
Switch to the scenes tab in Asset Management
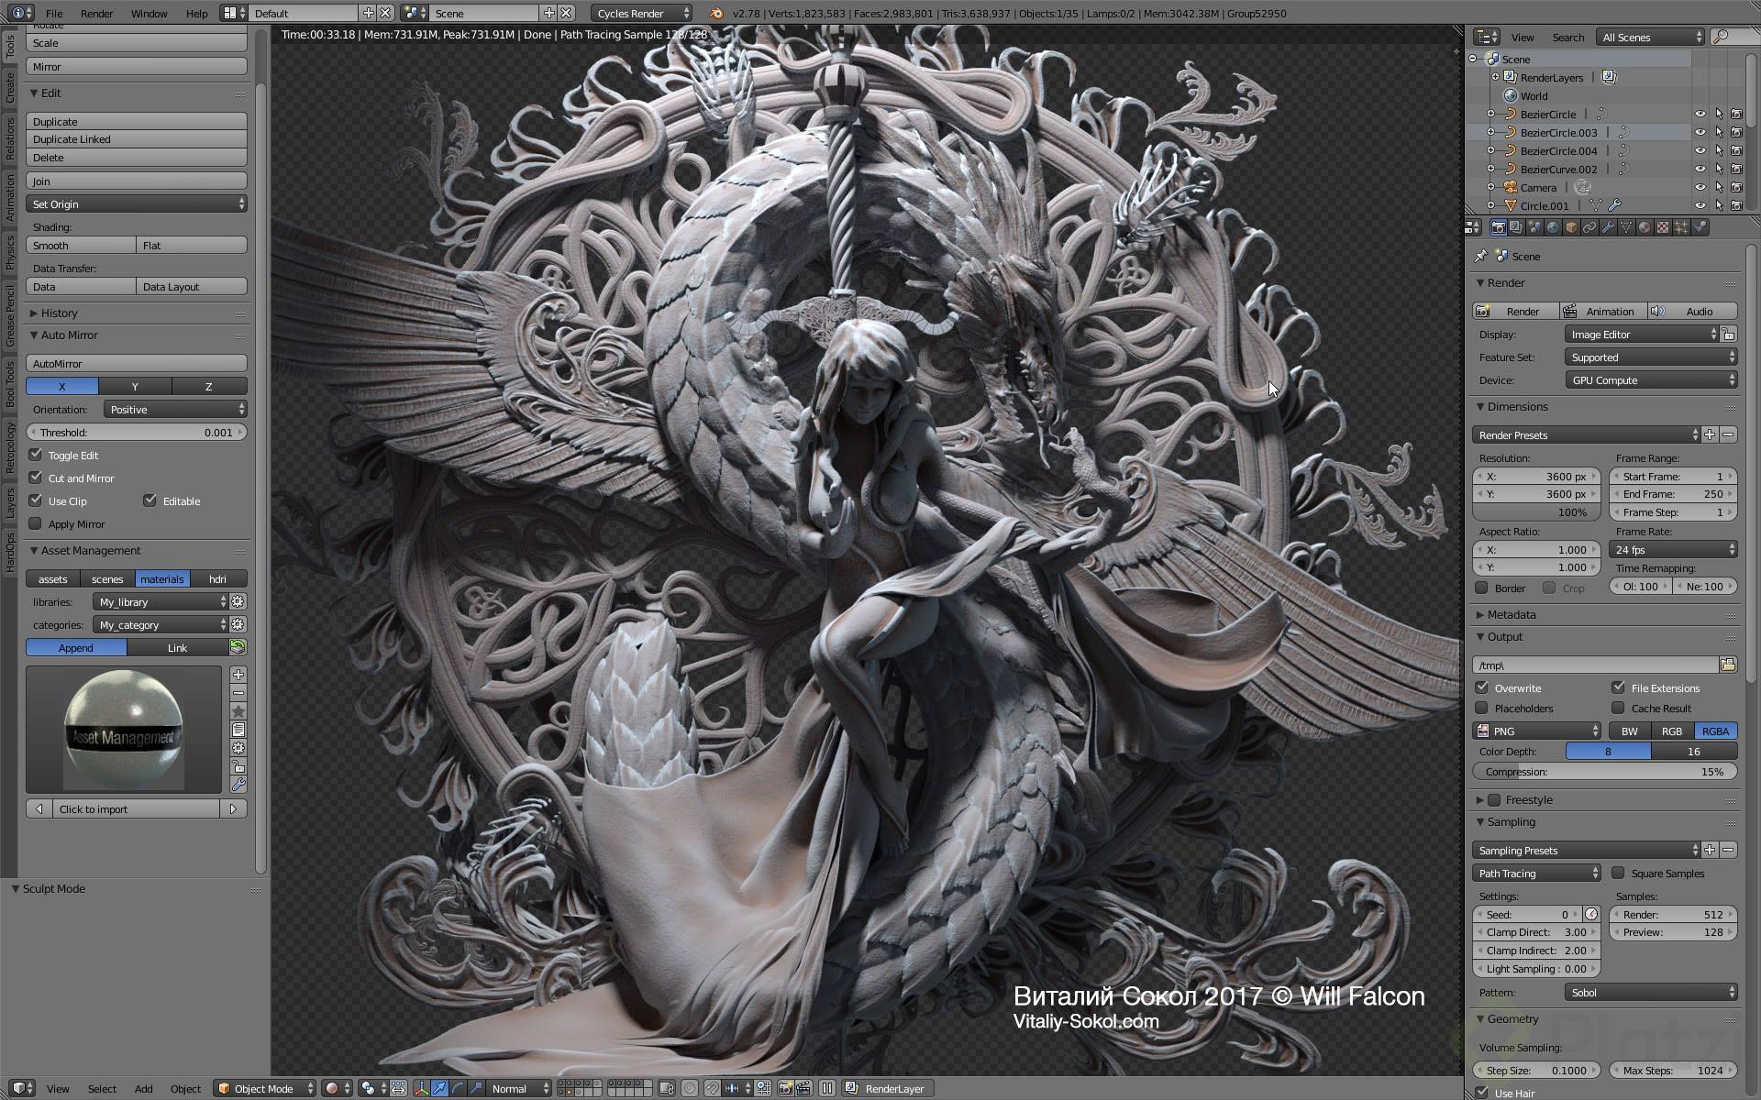(x=106, y=578)
